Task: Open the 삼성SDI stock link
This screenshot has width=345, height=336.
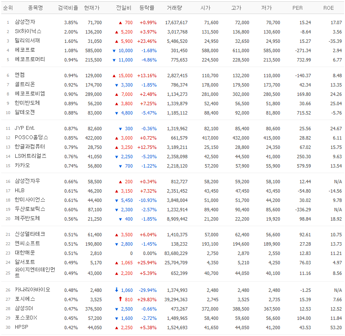Action: point(24,309)
